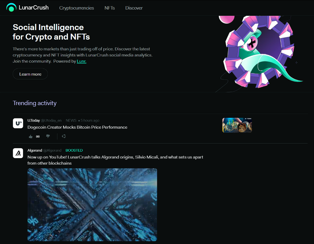Open LunarCrush home via brand name
The image size is (314, 244).
point(34,8)
